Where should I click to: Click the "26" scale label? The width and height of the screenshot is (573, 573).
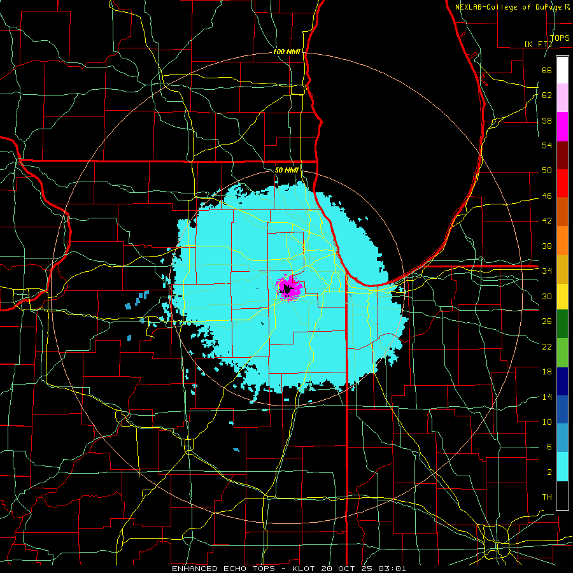coord(547,322)
